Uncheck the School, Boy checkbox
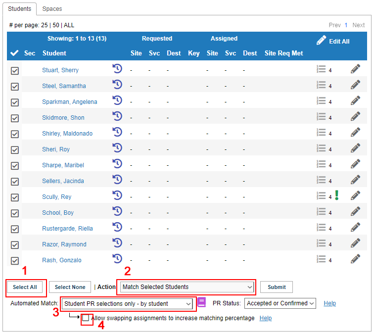 (14, 213)
